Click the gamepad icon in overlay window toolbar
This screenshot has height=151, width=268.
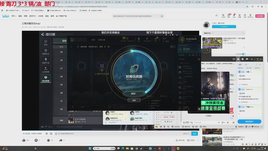point(247,59)
